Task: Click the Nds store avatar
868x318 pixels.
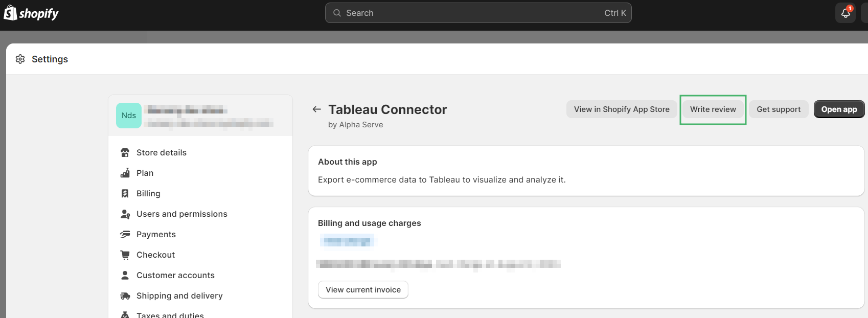Action: pos(129,116)
